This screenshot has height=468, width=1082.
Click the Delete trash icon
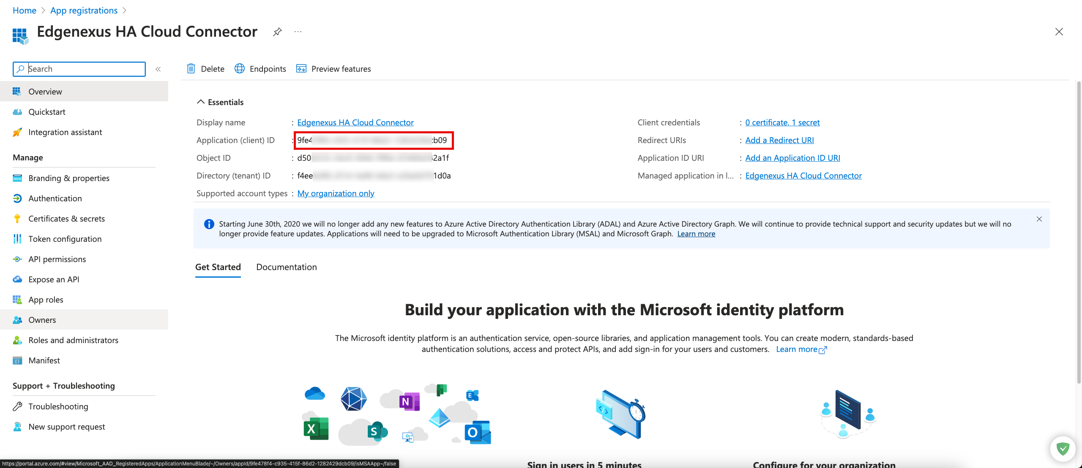pos(191,68)
